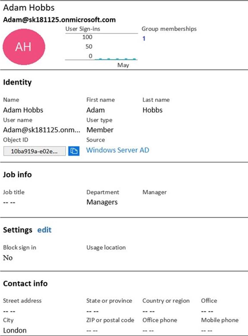Click the AH profile avatar
The height and width of the screenshot is (336, 248).
point(24,46)
